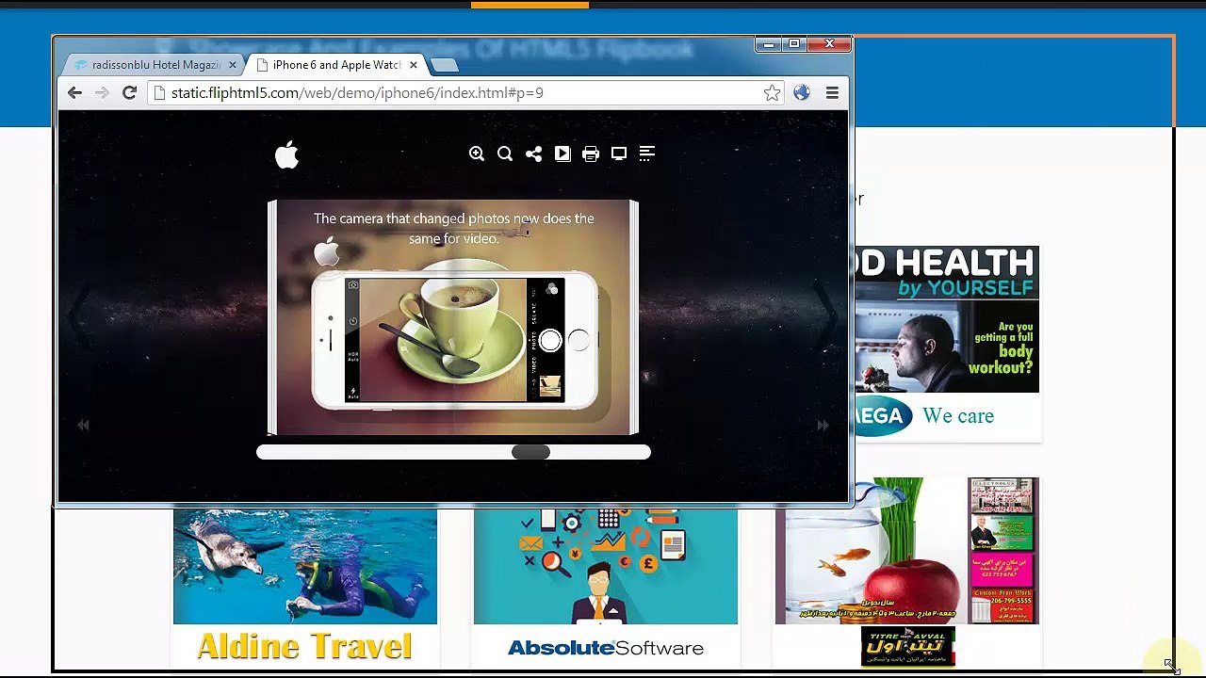
Task: Click the flipbook page slider handle
Action: [x=530, y=452]
